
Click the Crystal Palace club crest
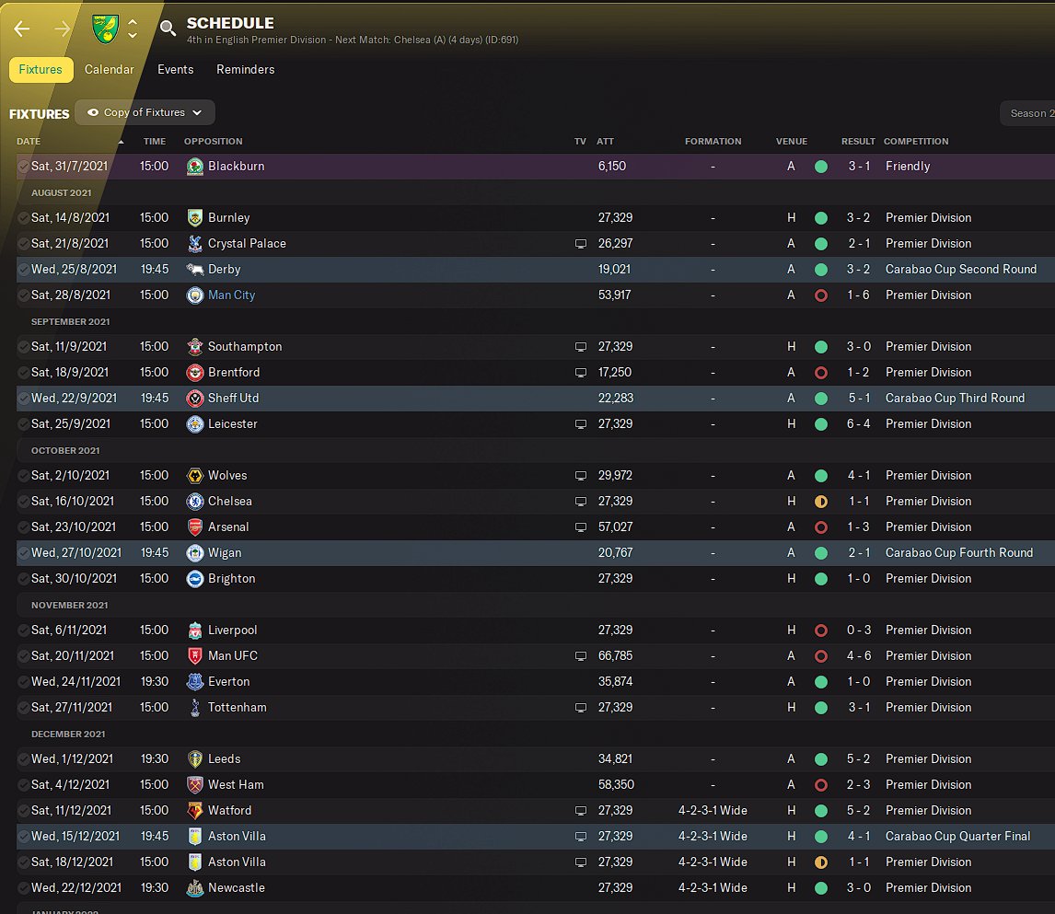coord(195,244)
